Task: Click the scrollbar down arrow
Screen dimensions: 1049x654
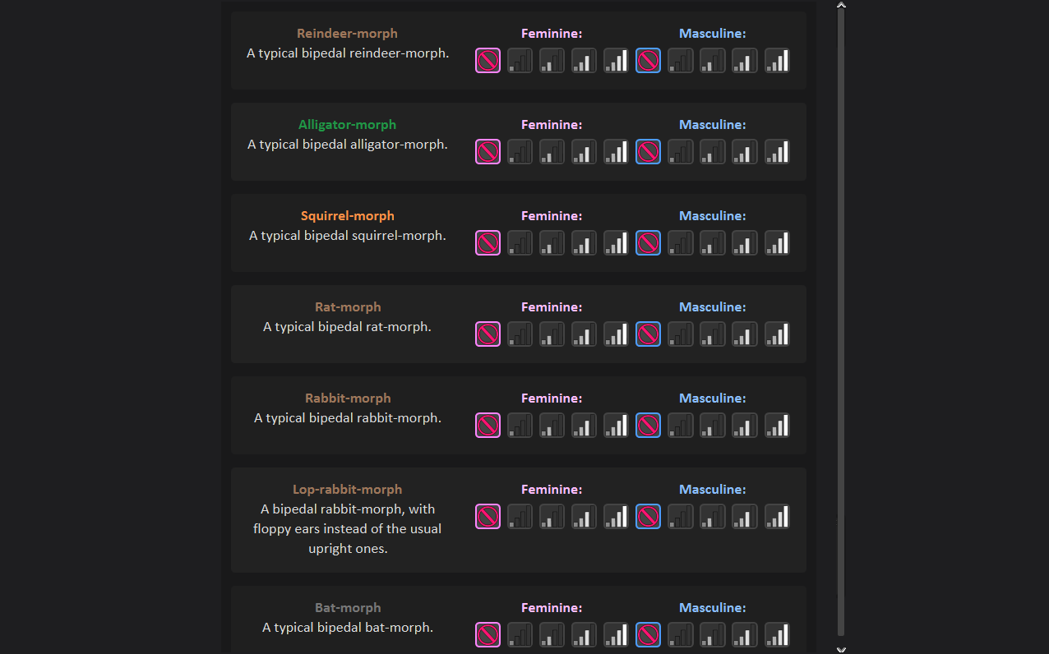Action: [841, 649]
